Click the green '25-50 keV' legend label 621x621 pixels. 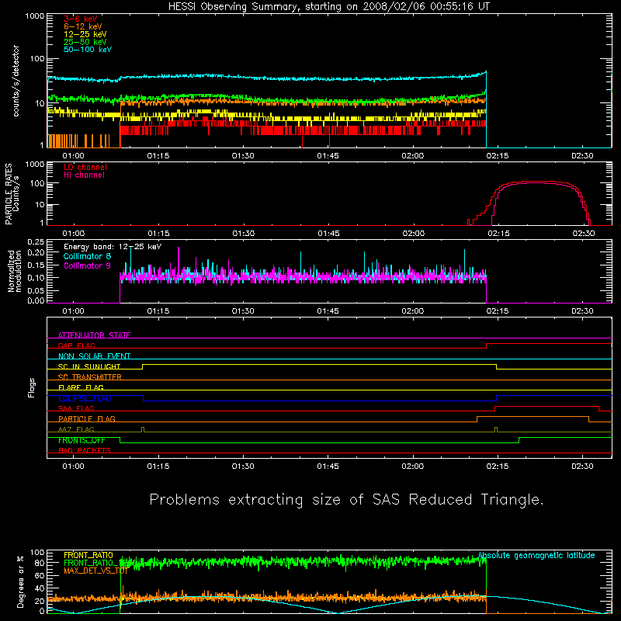(85, 42)
